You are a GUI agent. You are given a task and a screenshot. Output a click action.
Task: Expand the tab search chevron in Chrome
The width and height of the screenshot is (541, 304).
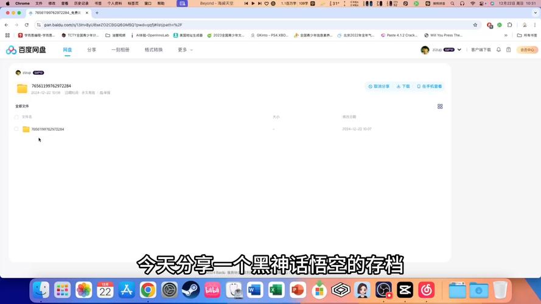[x=535, y=13]
